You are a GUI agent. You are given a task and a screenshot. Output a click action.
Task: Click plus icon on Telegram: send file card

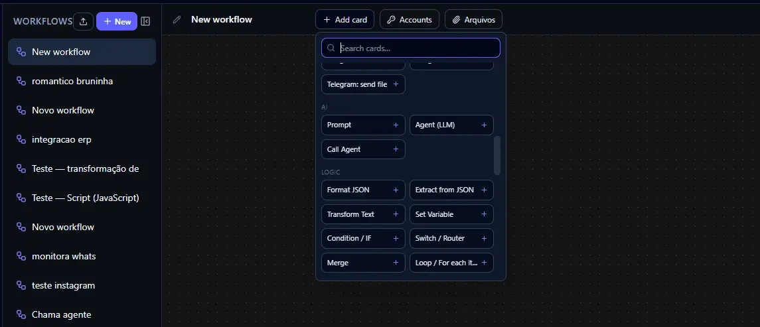point(396,84)
